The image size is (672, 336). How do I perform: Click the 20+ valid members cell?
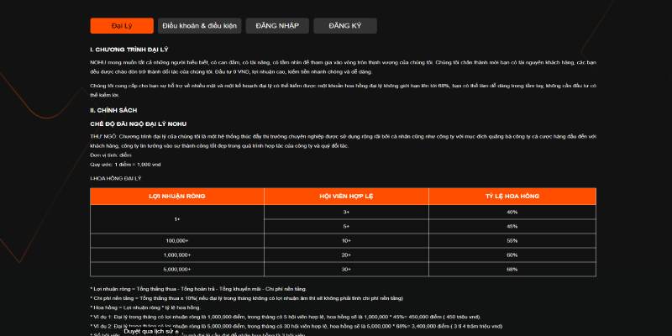tap(346, 255)
